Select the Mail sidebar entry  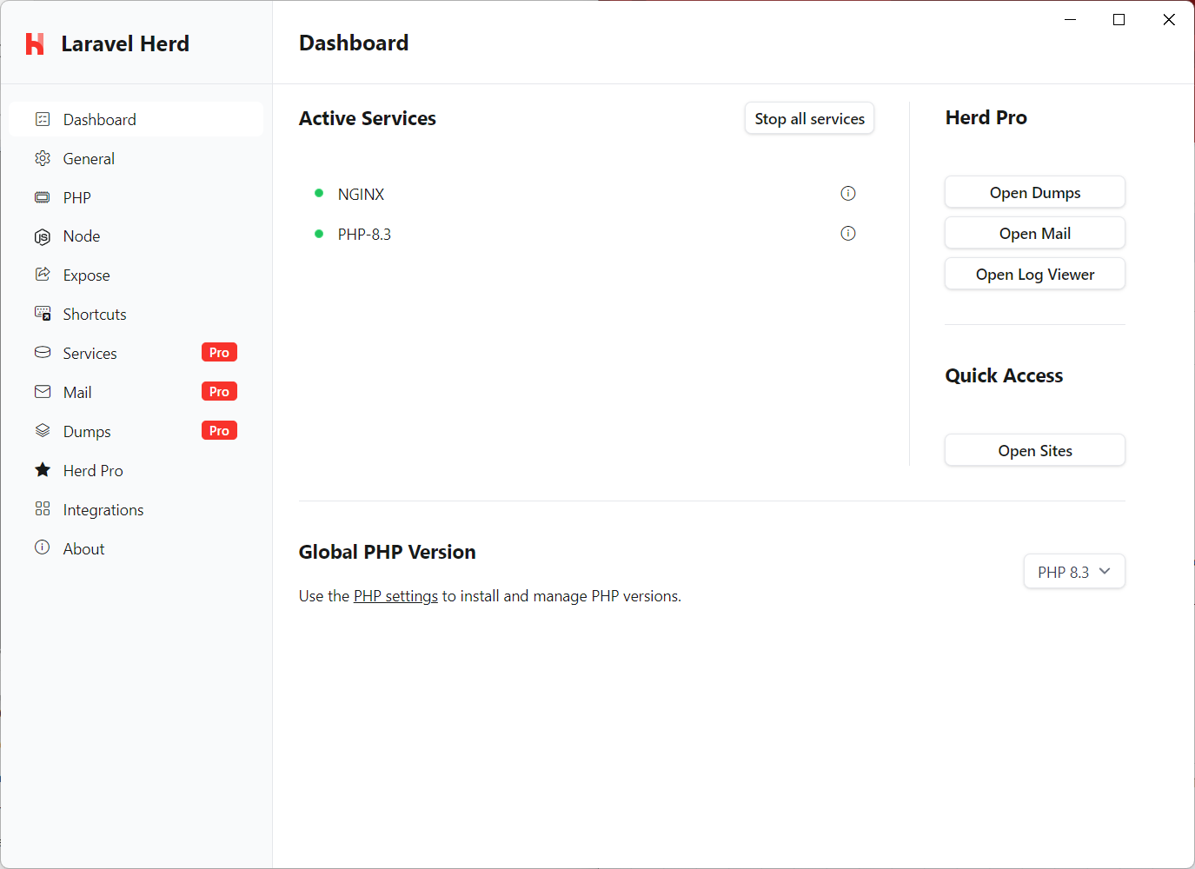point(136,392)
